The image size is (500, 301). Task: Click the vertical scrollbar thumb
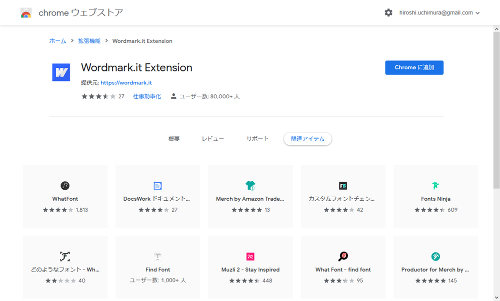[x=496, y=110]
